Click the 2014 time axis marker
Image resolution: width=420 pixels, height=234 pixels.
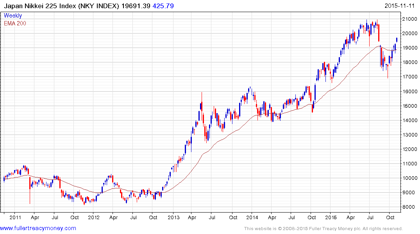tap(252, 217)
